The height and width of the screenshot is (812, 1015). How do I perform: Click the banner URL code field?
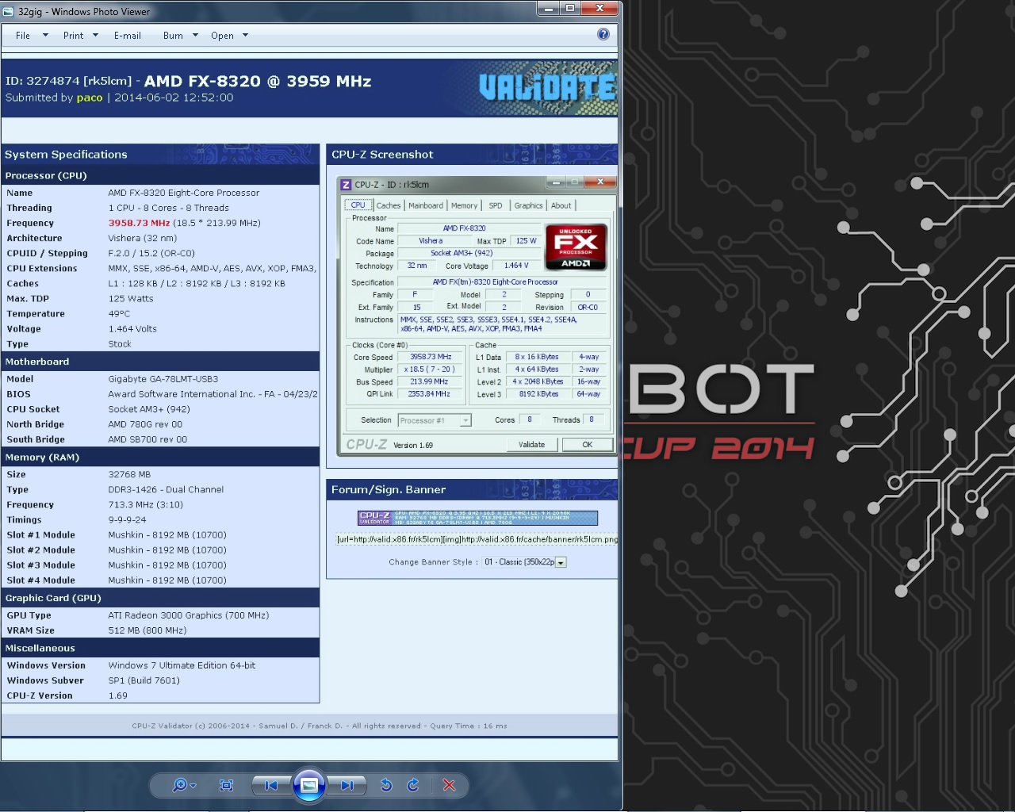[x=477, y=539]
